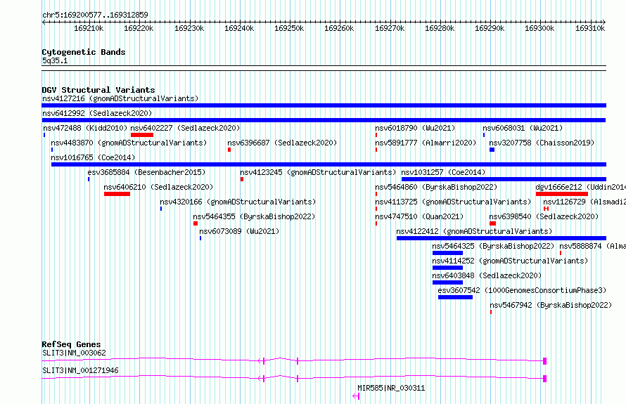The width and height of the screenshot is (626, 404).
Task: Click the 169300k ruler tick
Action: (539, 28)
